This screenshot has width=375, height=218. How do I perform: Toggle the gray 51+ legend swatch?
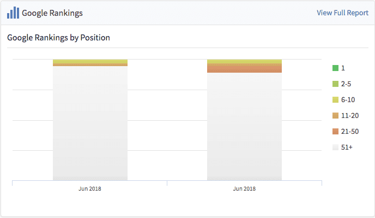[335, 148]
